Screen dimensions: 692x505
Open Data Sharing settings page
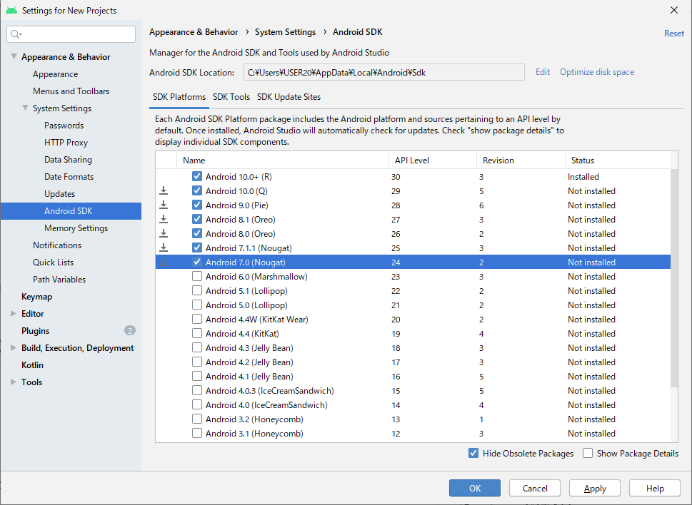[x=68, y=160]
